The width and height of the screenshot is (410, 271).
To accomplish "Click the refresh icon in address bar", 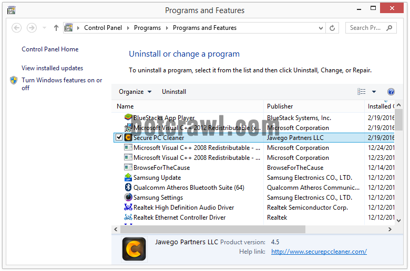I will click(x=332, y=28).
